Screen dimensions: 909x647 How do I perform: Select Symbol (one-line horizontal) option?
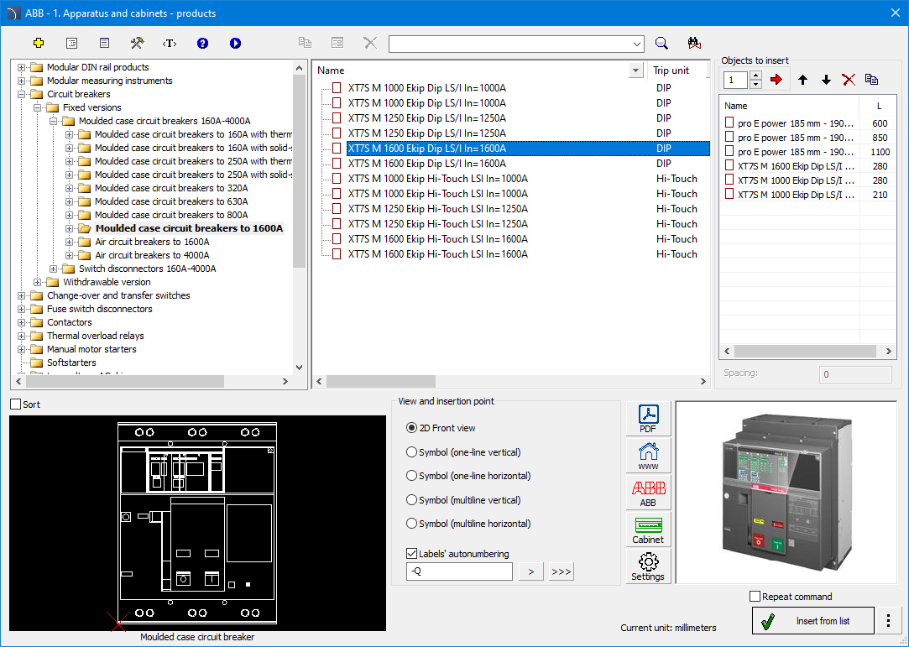[x=469, y=476]
